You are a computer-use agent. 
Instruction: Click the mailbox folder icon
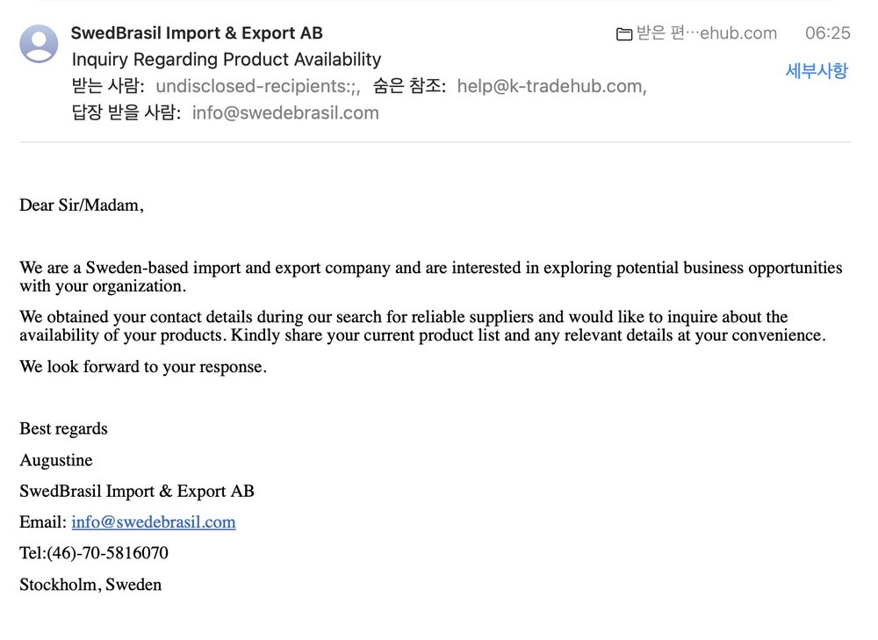(624, 34)
